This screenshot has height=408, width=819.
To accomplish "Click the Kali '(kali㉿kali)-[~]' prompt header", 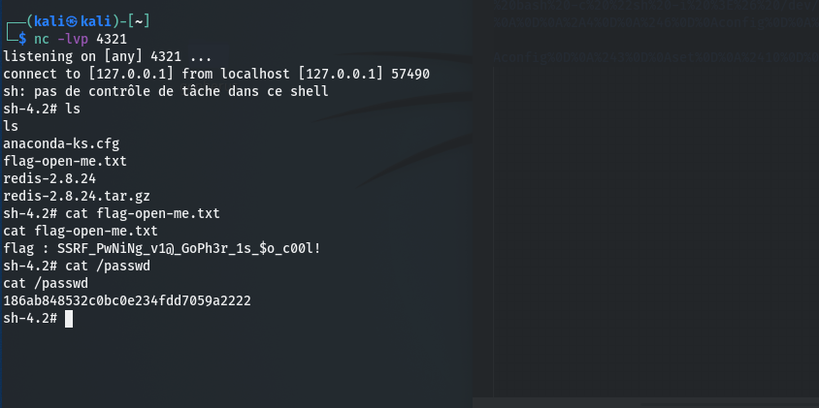I will coord(85,21).
